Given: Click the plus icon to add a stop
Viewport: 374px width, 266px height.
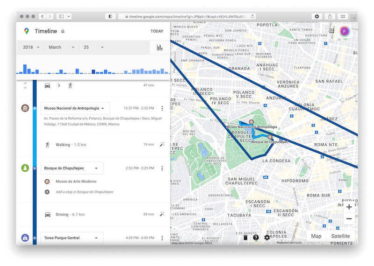Looking at the screenshot, I should (x=47, y=192).
